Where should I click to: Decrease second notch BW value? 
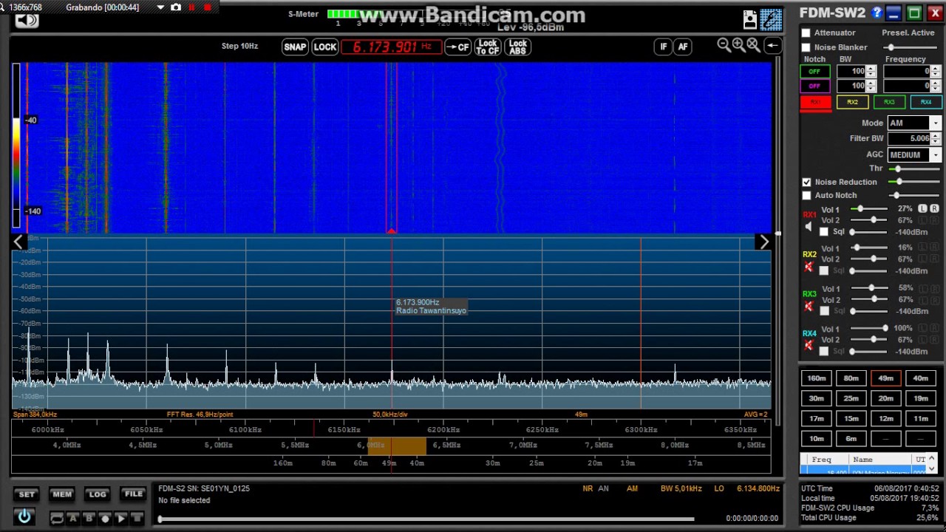[x=871, y=89]
